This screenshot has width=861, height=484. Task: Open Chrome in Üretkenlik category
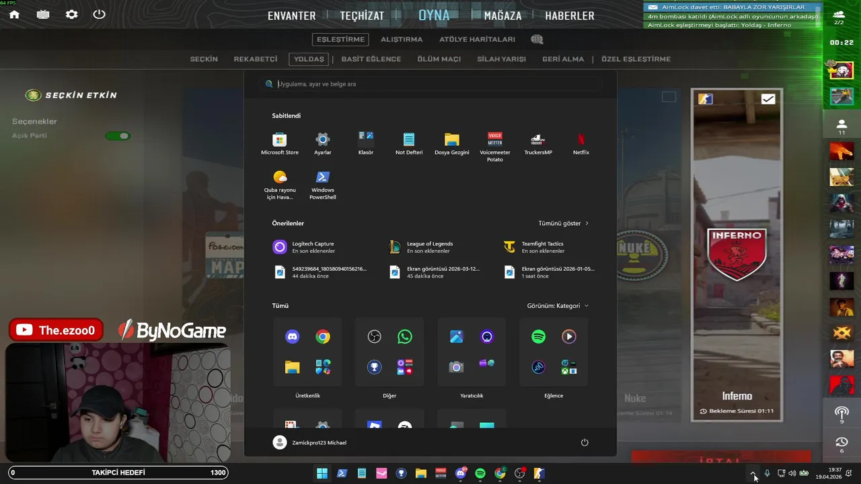click(x=323, y=337)
